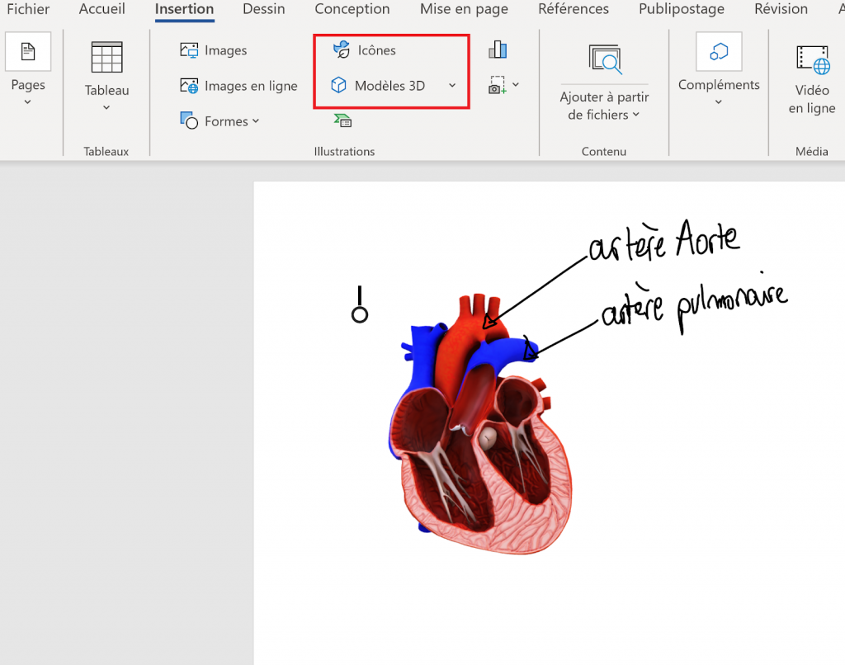Viewport: 845px width, 665px height.
Task: Select the 3D heart model in the document
Action: [479, 424]
